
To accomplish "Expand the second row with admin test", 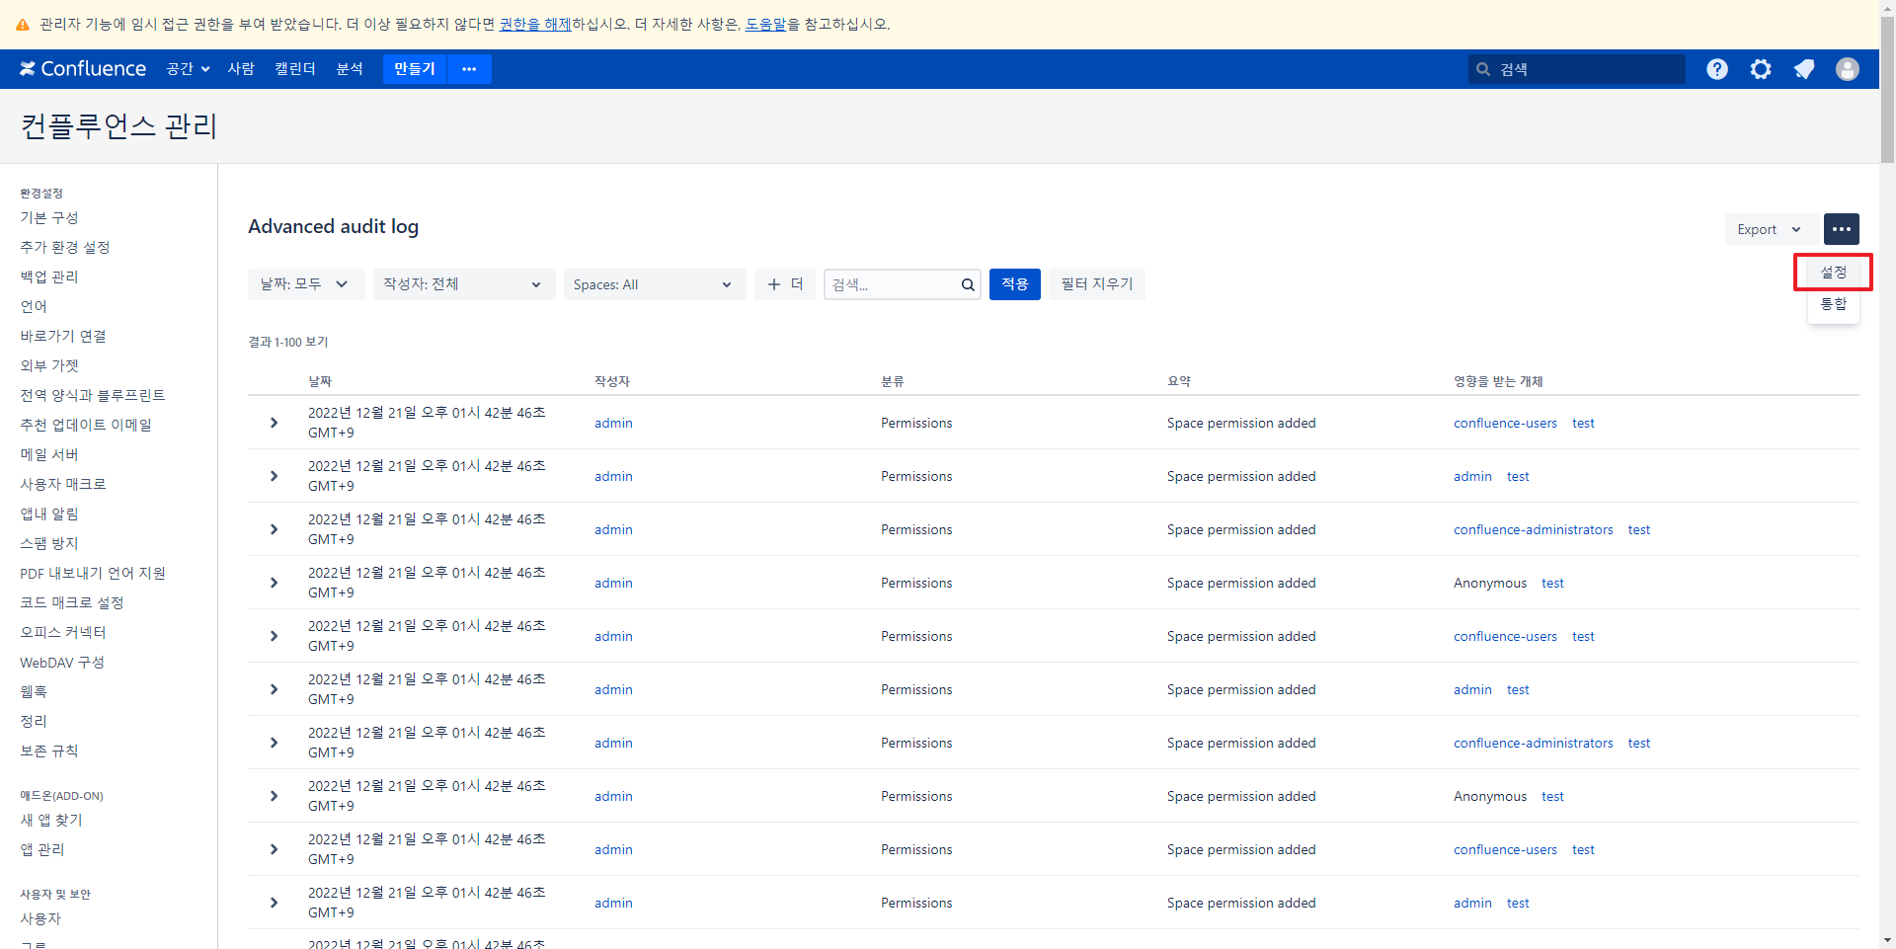I will [274, 476].
